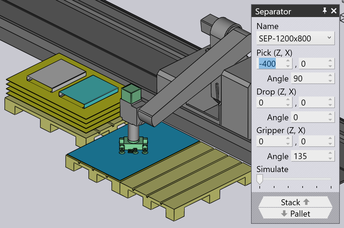
Task: Pin the Separator panel
Action: coord(325,10)
